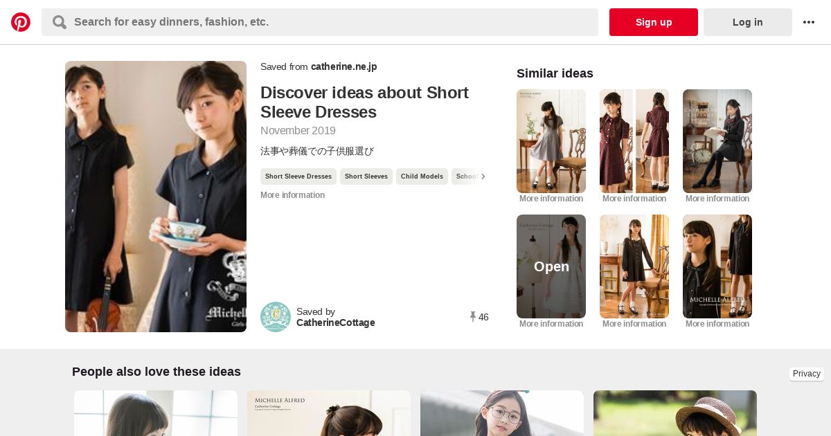Open the Pinterest logo home link
The height and width of the screenshot is (436, 831).
click(x=21, y=22)
